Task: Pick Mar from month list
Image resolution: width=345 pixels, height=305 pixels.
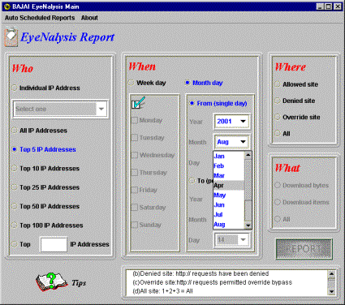Action: pyautogui.click(x=229, y=175)
